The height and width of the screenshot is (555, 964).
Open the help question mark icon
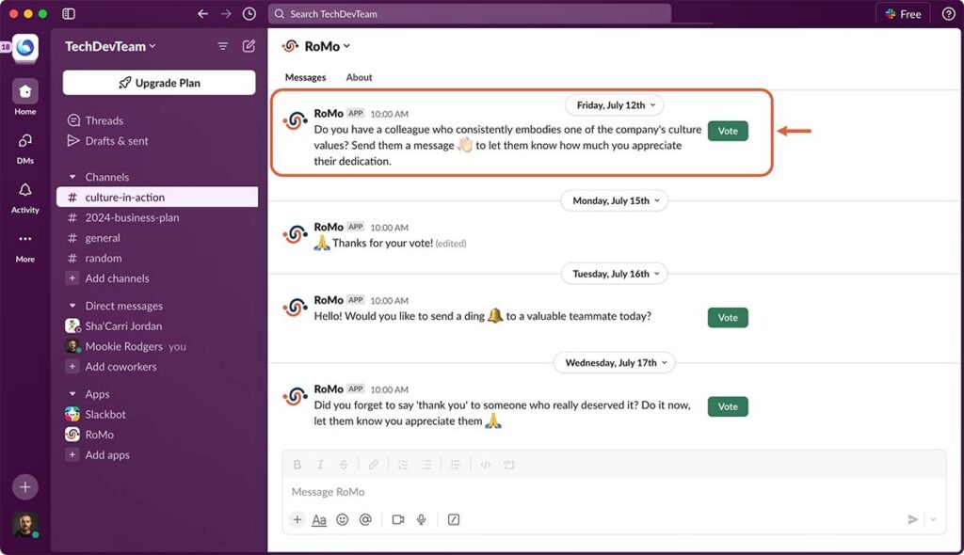(x=948, y=13)
